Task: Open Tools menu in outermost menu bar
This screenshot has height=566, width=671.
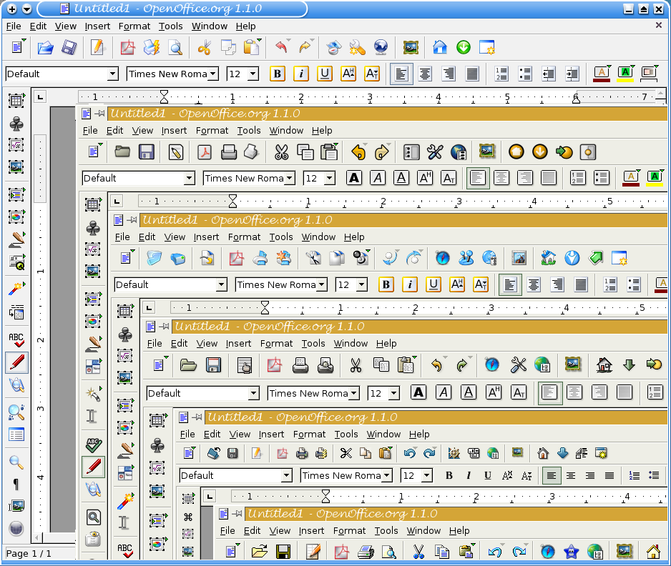Action: tap(171, 26)
